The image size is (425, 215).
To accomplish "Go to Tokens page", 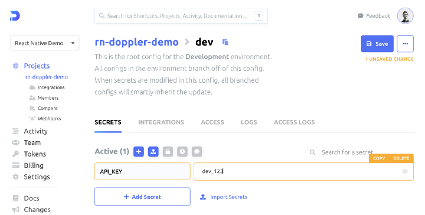I will [35, 154].
